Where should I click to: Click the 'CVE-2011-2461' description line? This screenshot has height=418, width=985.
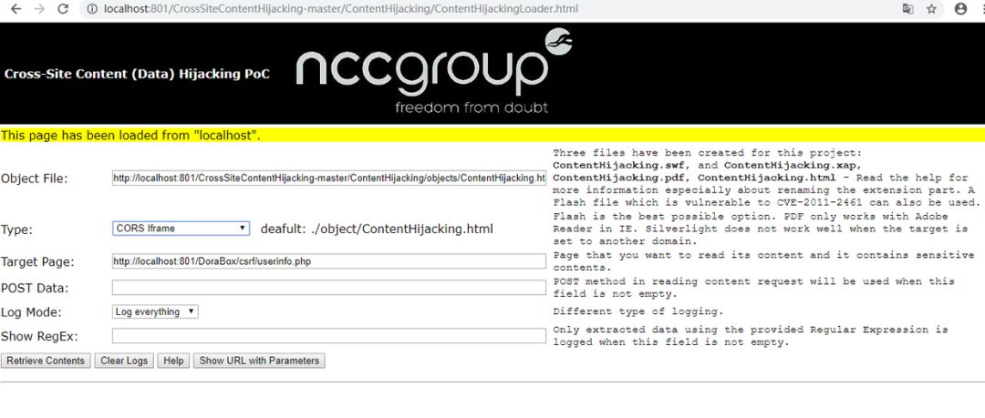[x=766, y=203]
